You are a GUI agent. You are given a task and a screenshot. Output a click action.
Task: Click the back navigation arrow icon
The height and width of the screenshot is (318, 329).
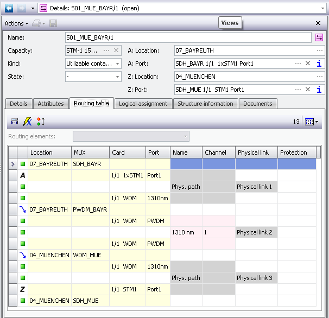point(9,8)
